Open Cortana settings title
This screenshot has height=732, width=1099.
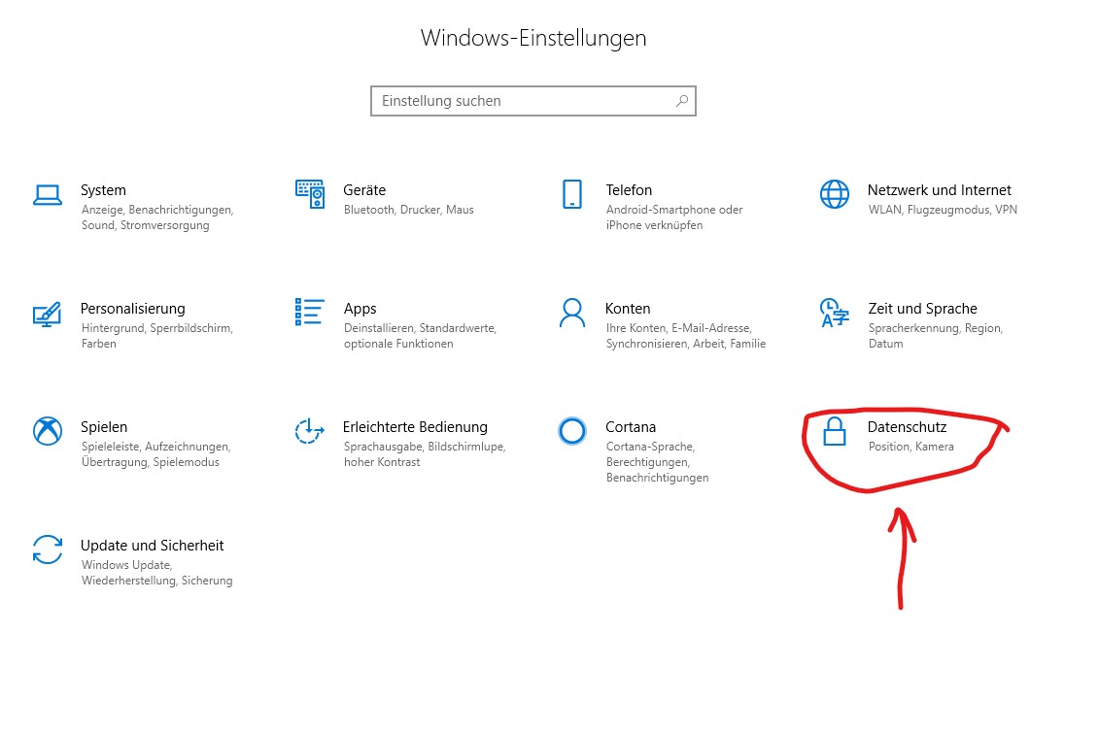coord(631,427)
